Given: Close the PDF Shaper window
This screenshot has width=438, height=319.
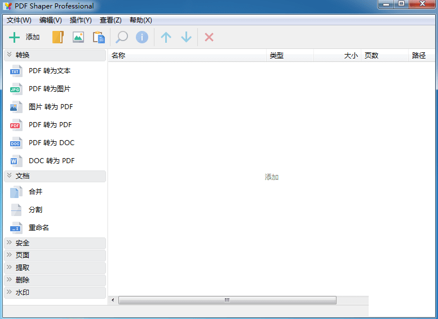Looking at the screenshot, I should pyautogui.click(x=422, y=4).
